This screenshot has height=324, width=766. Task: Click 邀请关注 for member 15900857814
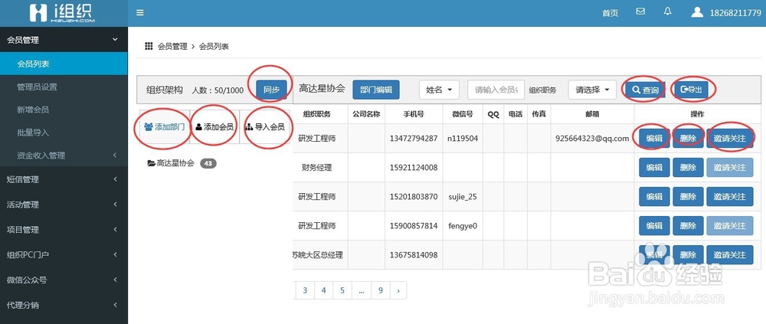730,226
